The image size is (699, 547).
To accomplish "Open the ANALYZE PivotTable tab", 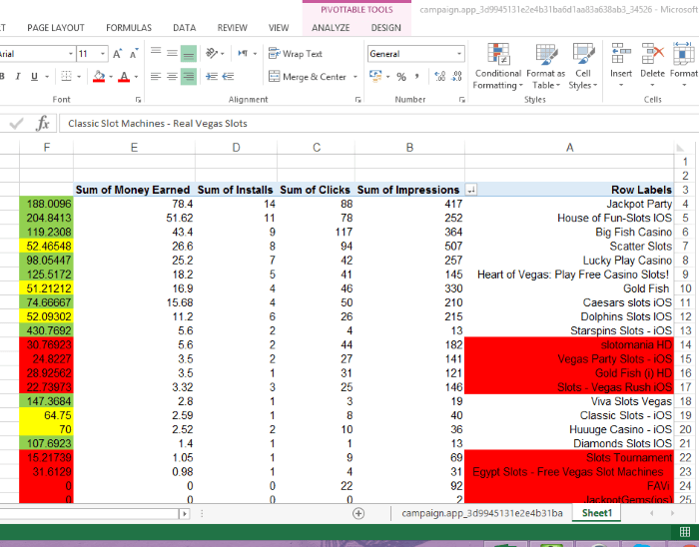I will [331, 28].
